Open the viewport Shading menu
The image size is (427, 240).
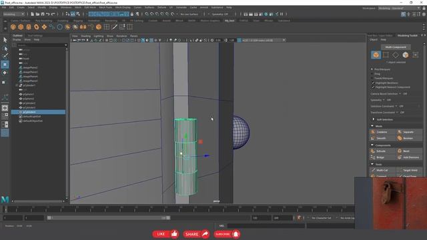click(x=85, y=36)
